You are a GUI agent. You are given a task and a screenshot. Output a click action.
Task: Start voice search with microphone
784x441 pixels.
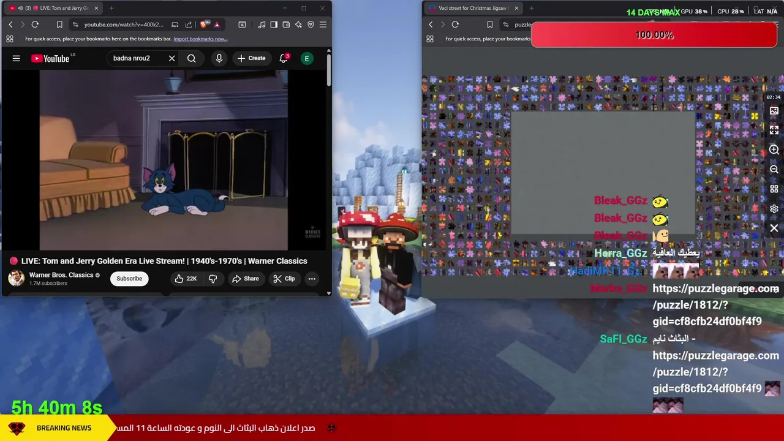[219, 58]
